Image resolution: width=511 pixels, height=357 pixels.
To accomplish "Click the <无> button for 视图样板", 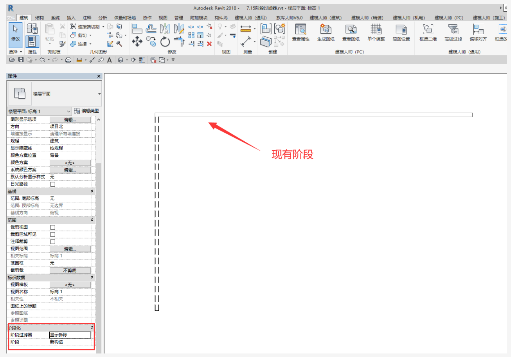I will coord(70,285).
